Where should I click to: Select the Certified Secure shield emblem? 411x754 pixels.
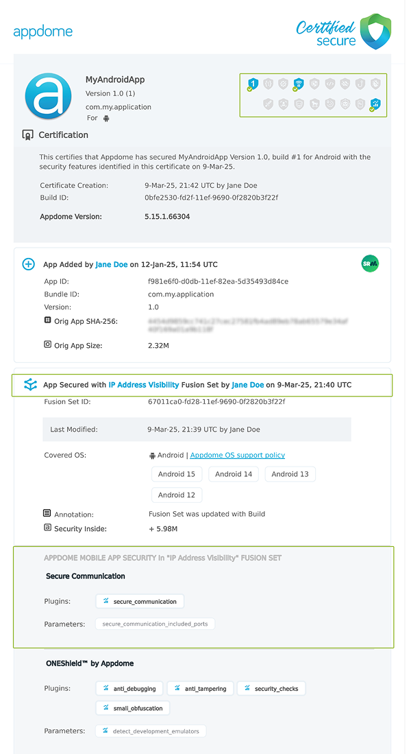374,31
